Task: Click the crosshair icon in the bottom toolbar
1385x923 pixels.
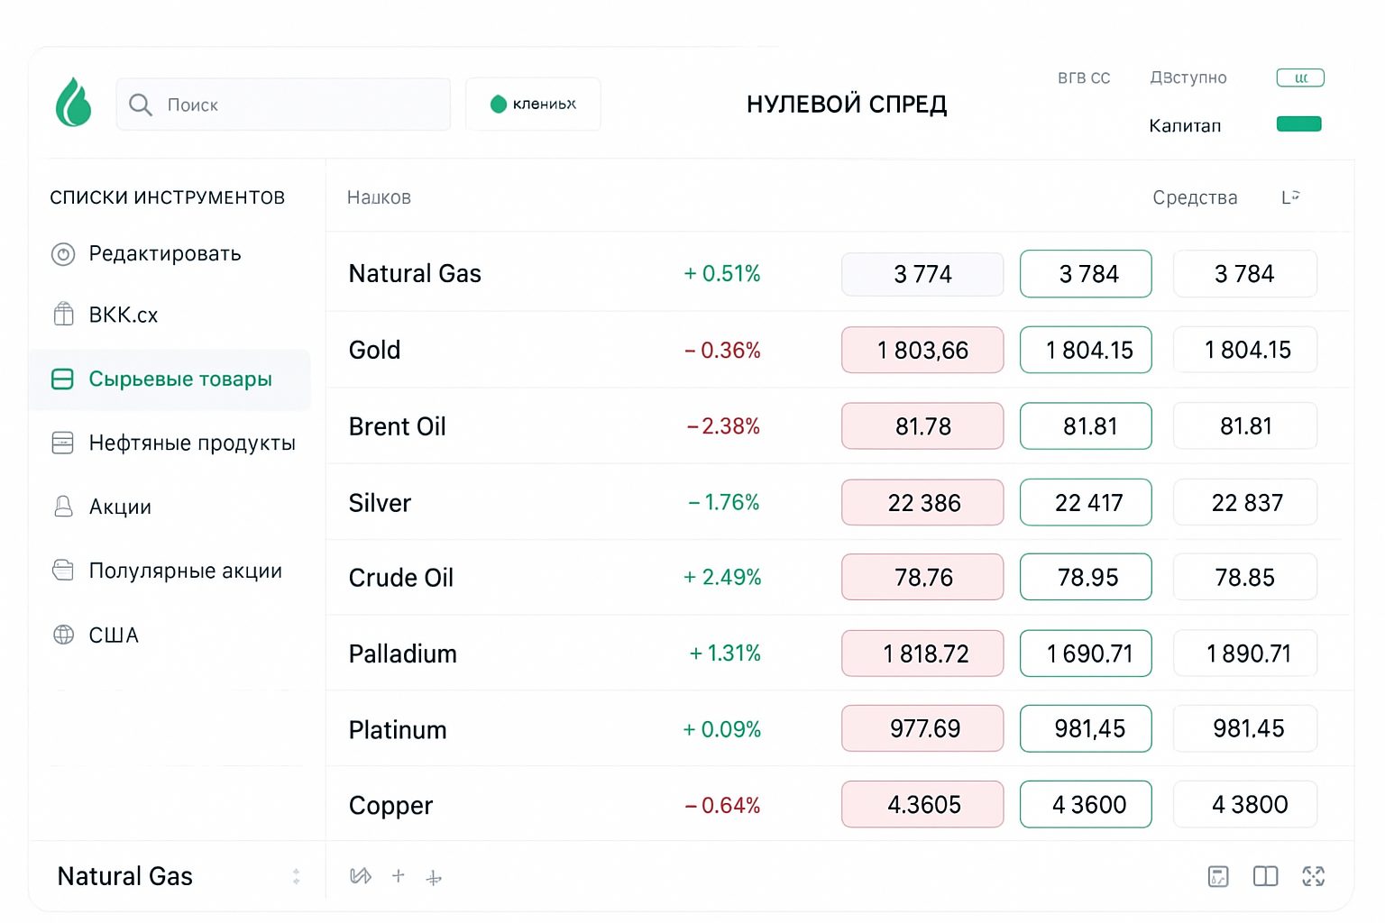Action: coord(434,877)
